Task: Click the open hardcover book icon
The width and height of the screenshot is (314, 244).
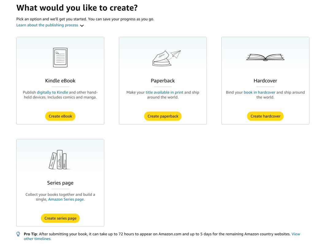Action: point(265,57)
